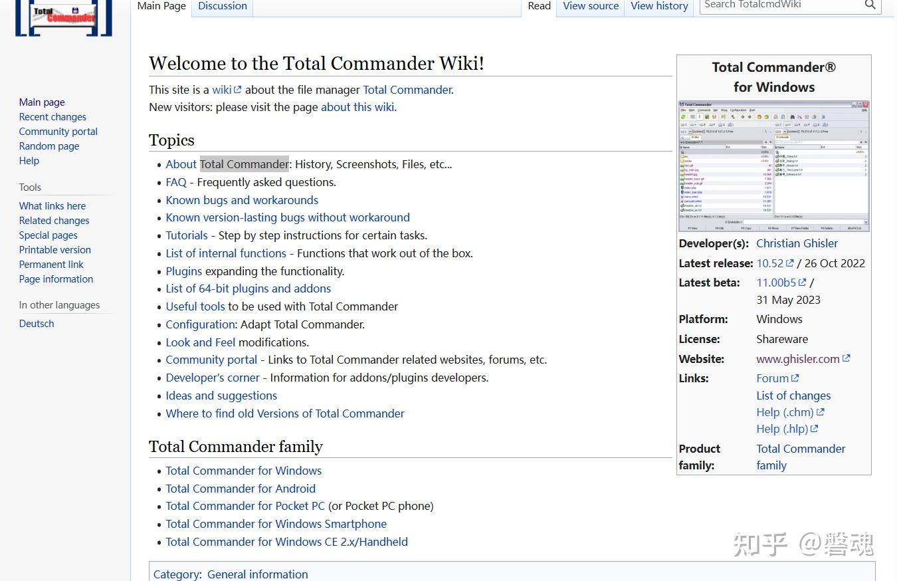Click the View source menu item
897x581 pixels.
[590, 5]
